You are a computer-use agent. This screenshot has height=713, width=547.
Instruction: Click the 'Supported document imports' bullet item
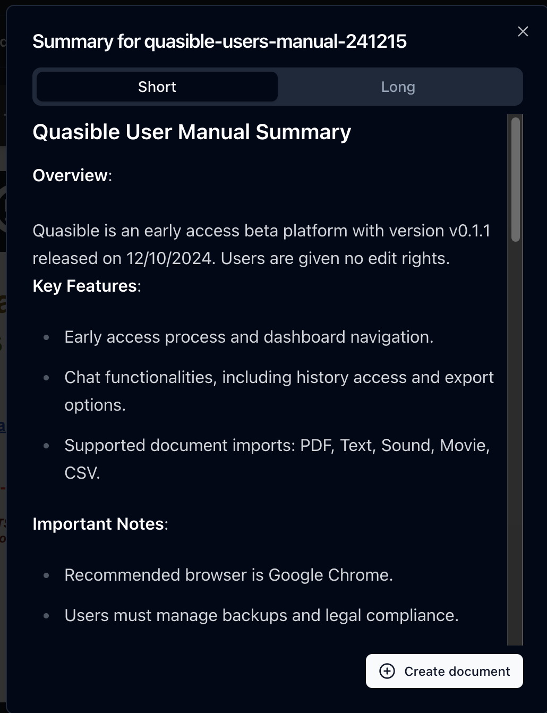[x=277, y=446]
